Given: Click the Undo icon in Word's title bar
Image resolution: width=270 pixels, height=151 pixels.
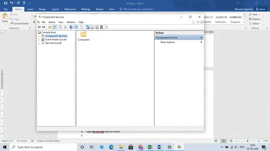Looking at the screenshot, I should pos(11,3).
